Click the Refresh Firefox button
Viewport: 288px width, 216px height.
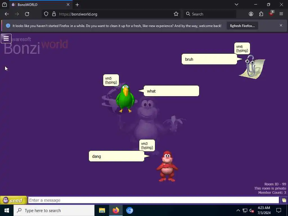(242, 26)
